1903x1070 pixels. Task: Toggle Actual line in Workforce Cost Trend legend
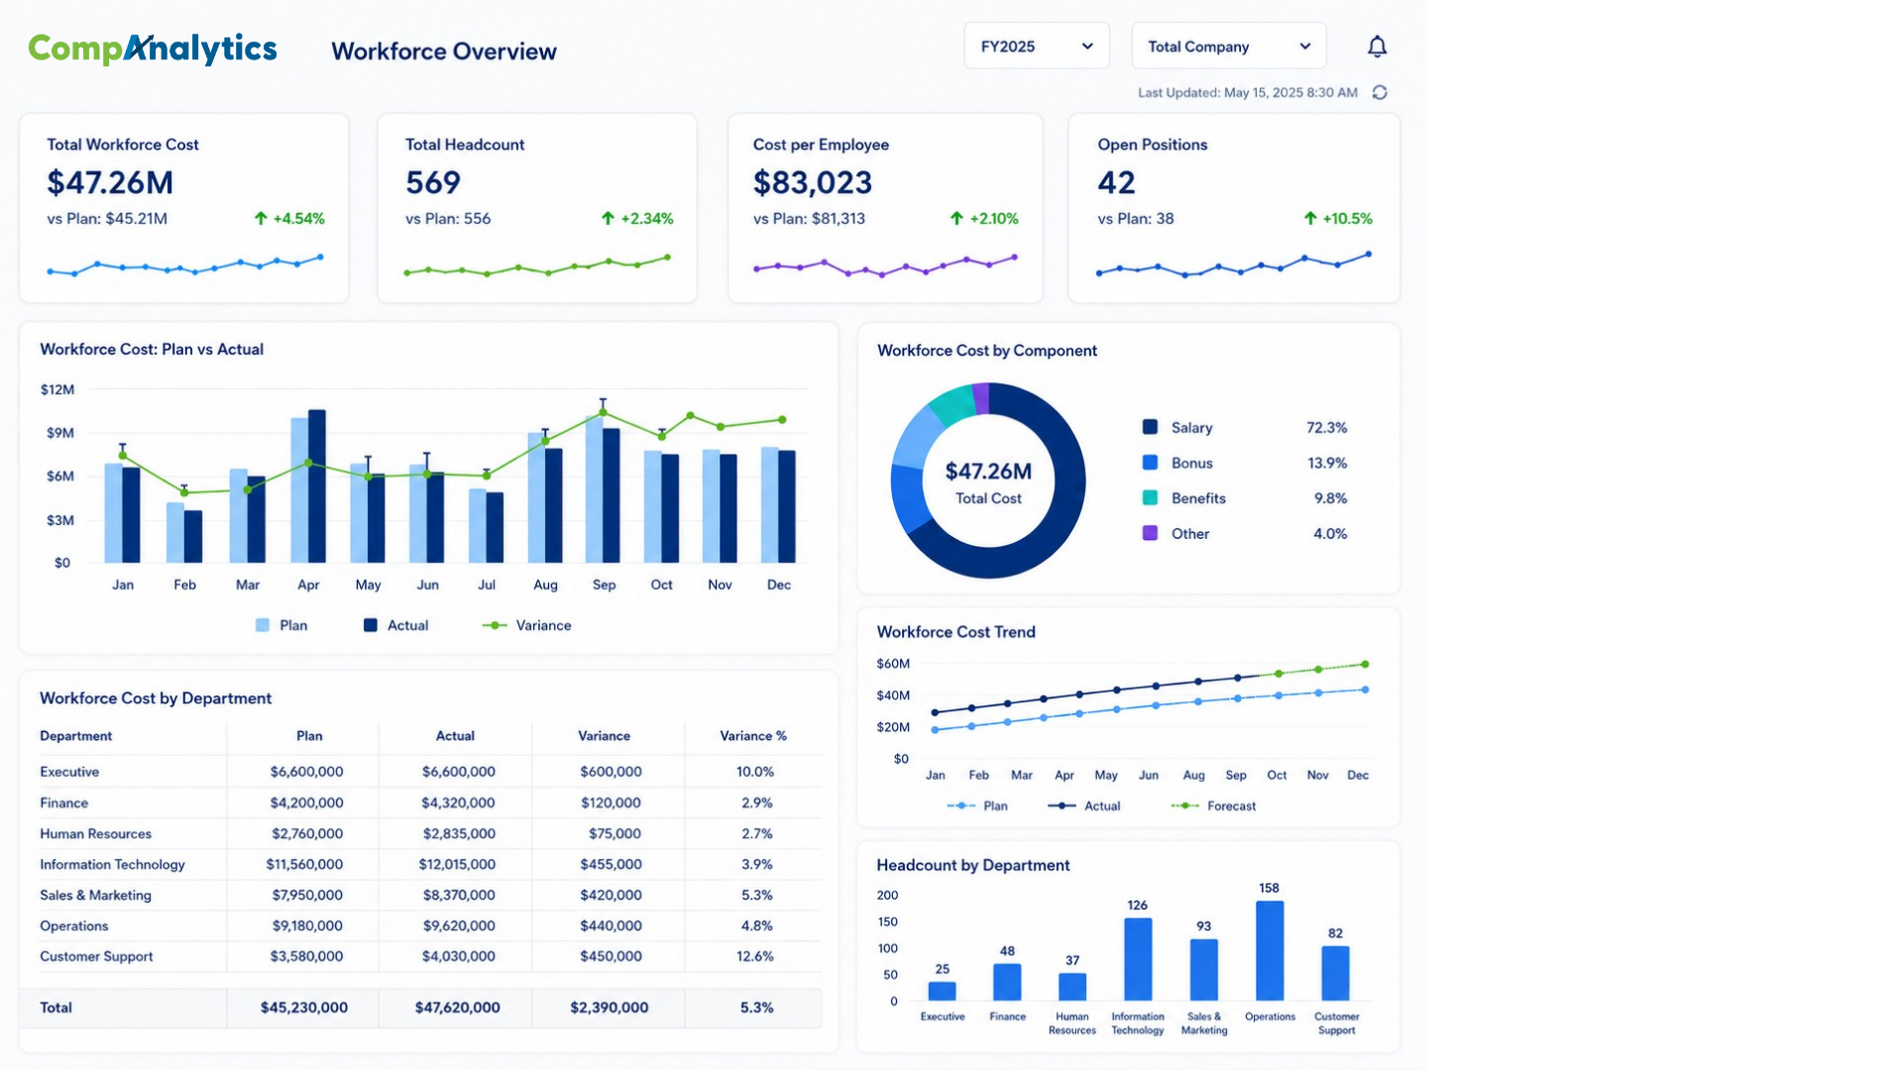point(1083,805)
